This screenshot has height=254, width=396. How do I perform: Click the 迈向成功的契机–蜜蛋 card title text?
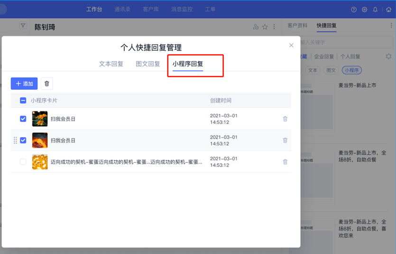(x=126, y=162)
